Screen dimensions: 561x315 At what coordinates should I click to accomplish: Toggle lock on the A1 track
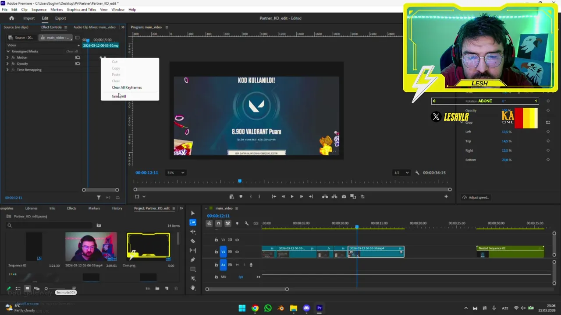(216, 264)
